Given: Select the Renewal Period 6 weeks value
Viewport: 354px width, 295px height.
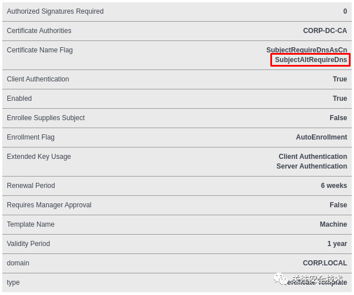Looking at the screenshot, I should click(x=334, y=186).
